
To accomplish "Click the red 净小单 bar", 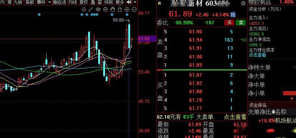I will (x=290, y=93).
